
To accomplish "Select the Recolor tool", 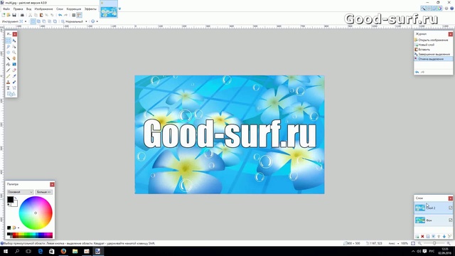I will coord(14,82).
